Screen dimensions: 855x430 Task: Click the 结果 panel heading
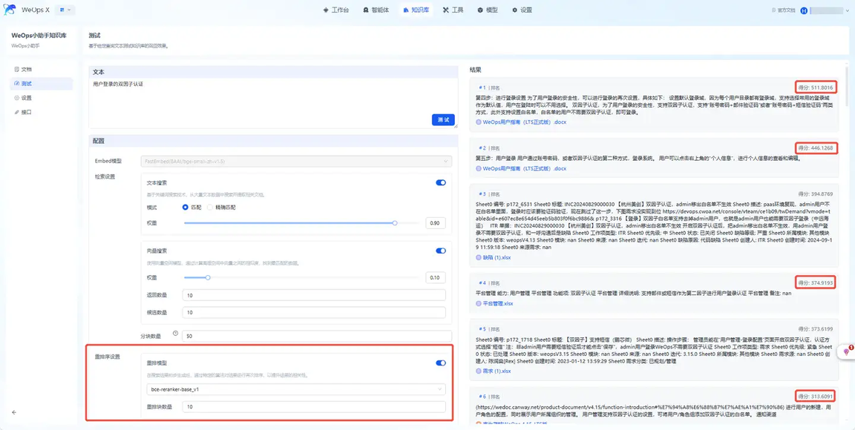point(476,70)
